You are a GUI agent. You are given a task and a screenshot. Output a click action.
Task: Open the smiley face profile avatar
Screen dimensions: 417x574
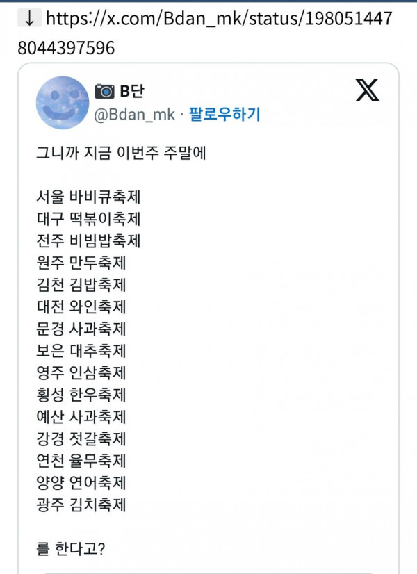(63, 102)
